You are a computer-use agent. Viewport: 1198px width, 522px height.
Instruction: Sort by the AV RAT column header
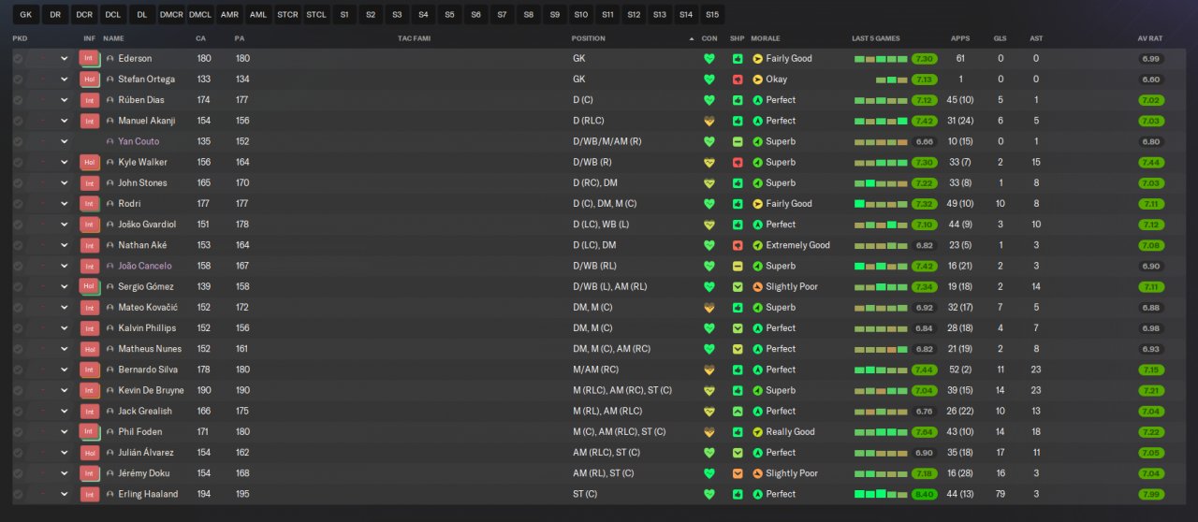click(x=1149, y=38)
